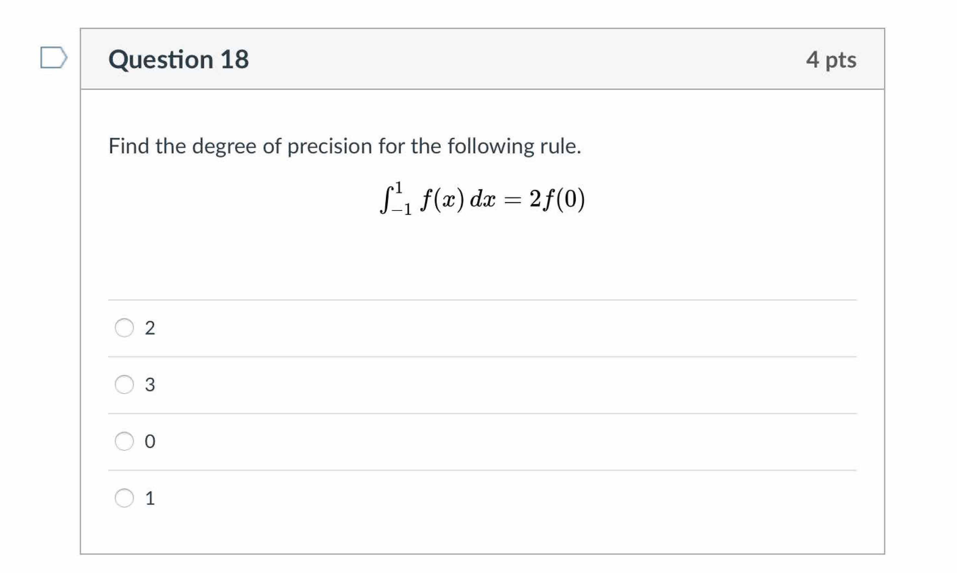Click the answer label reading 2
The width and height of the screenshot is (957, 573).
tap(151, 328)
